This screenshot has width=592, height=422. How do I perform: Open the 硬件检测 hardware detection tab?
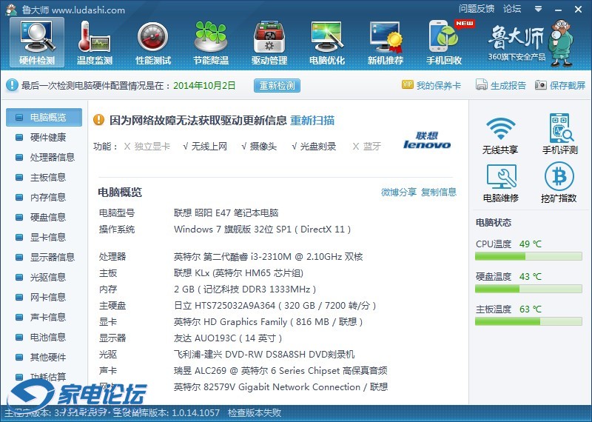coord(37,42)
